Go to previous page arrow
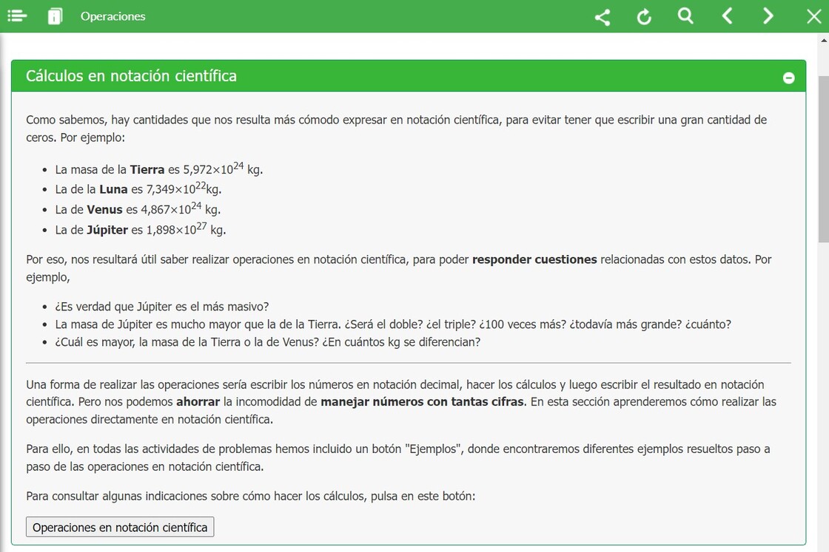 point(728,16)
